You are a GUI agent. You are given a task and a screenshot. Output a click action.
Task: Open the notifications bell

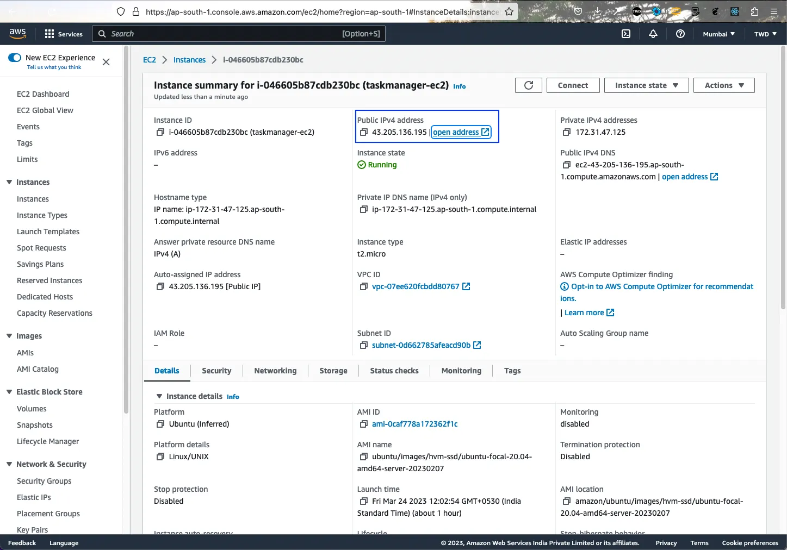click(x=653, y=34)
